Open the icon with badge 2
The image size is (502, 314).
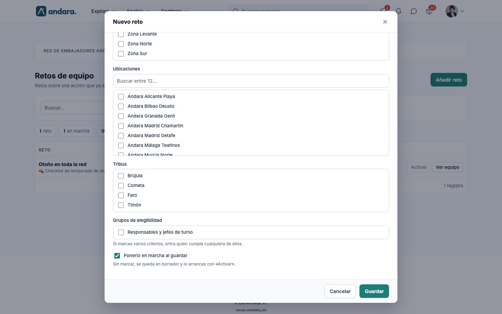(x=384, y=10)
